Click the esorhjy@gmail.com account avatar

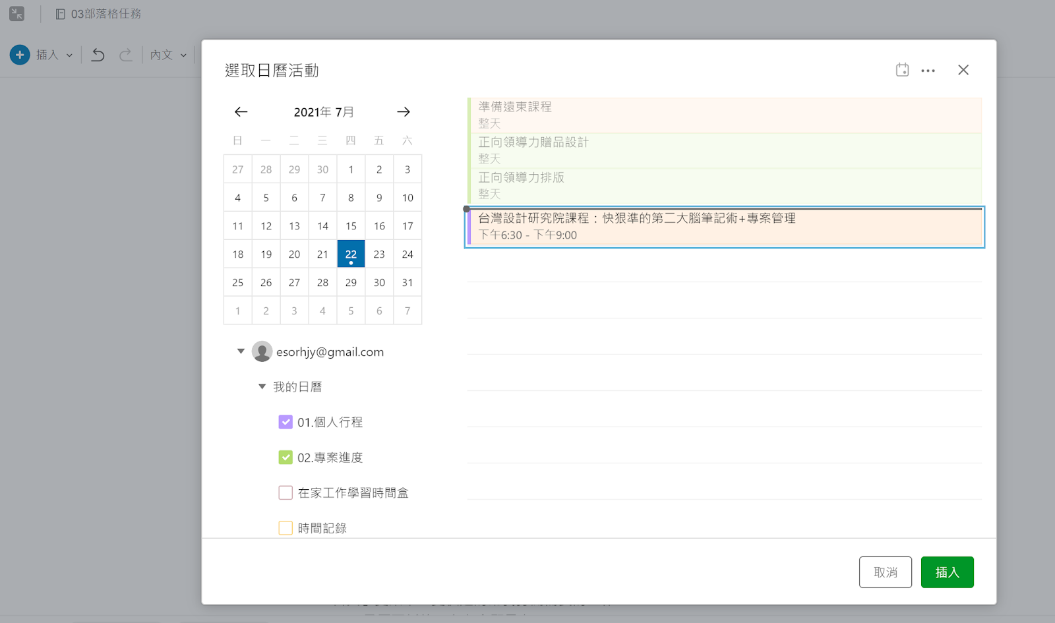[262, 351]
